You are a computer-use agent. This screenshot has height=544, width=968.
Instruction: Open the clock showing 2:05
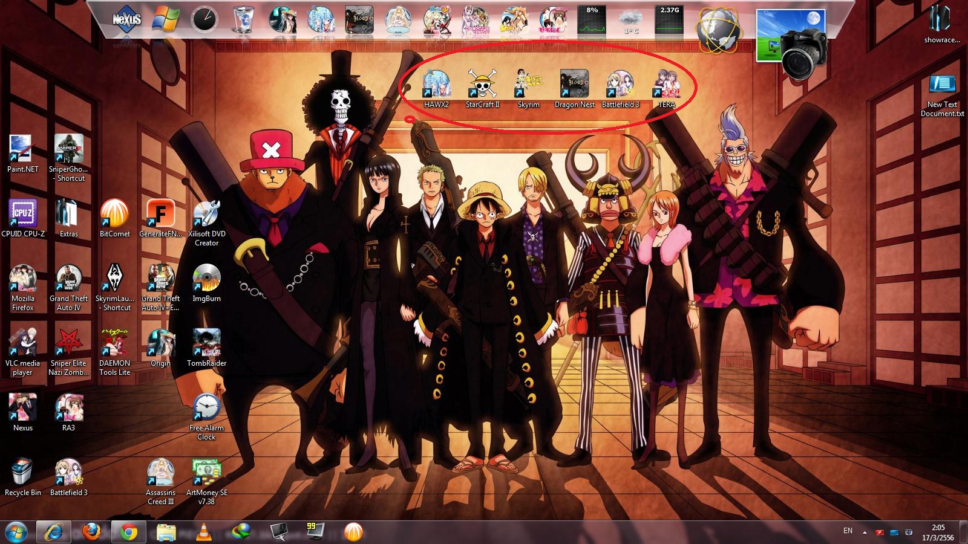click(x=938, y=533)
